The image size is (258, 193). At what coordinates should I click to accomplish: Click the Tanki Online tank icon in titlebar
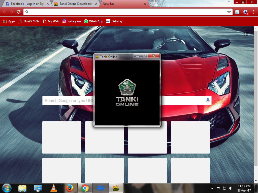(x=97, y=57)
